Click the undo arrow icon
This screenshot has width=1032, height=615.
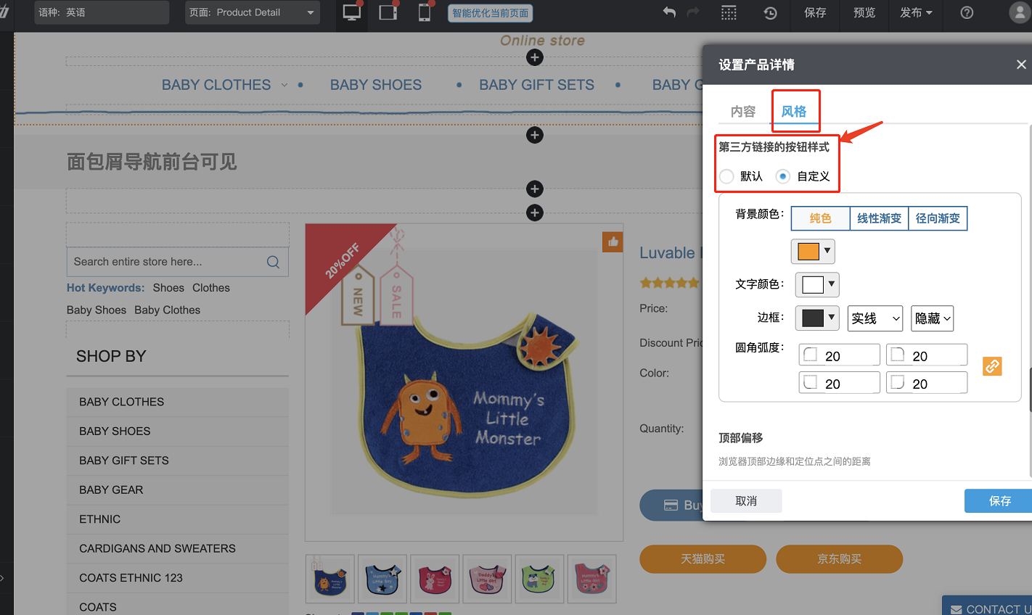(x=669, y=13)
